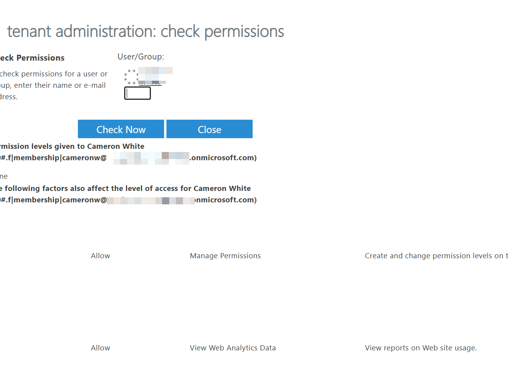
Task: Click the page title check permissions
Action: pos(146,31)
